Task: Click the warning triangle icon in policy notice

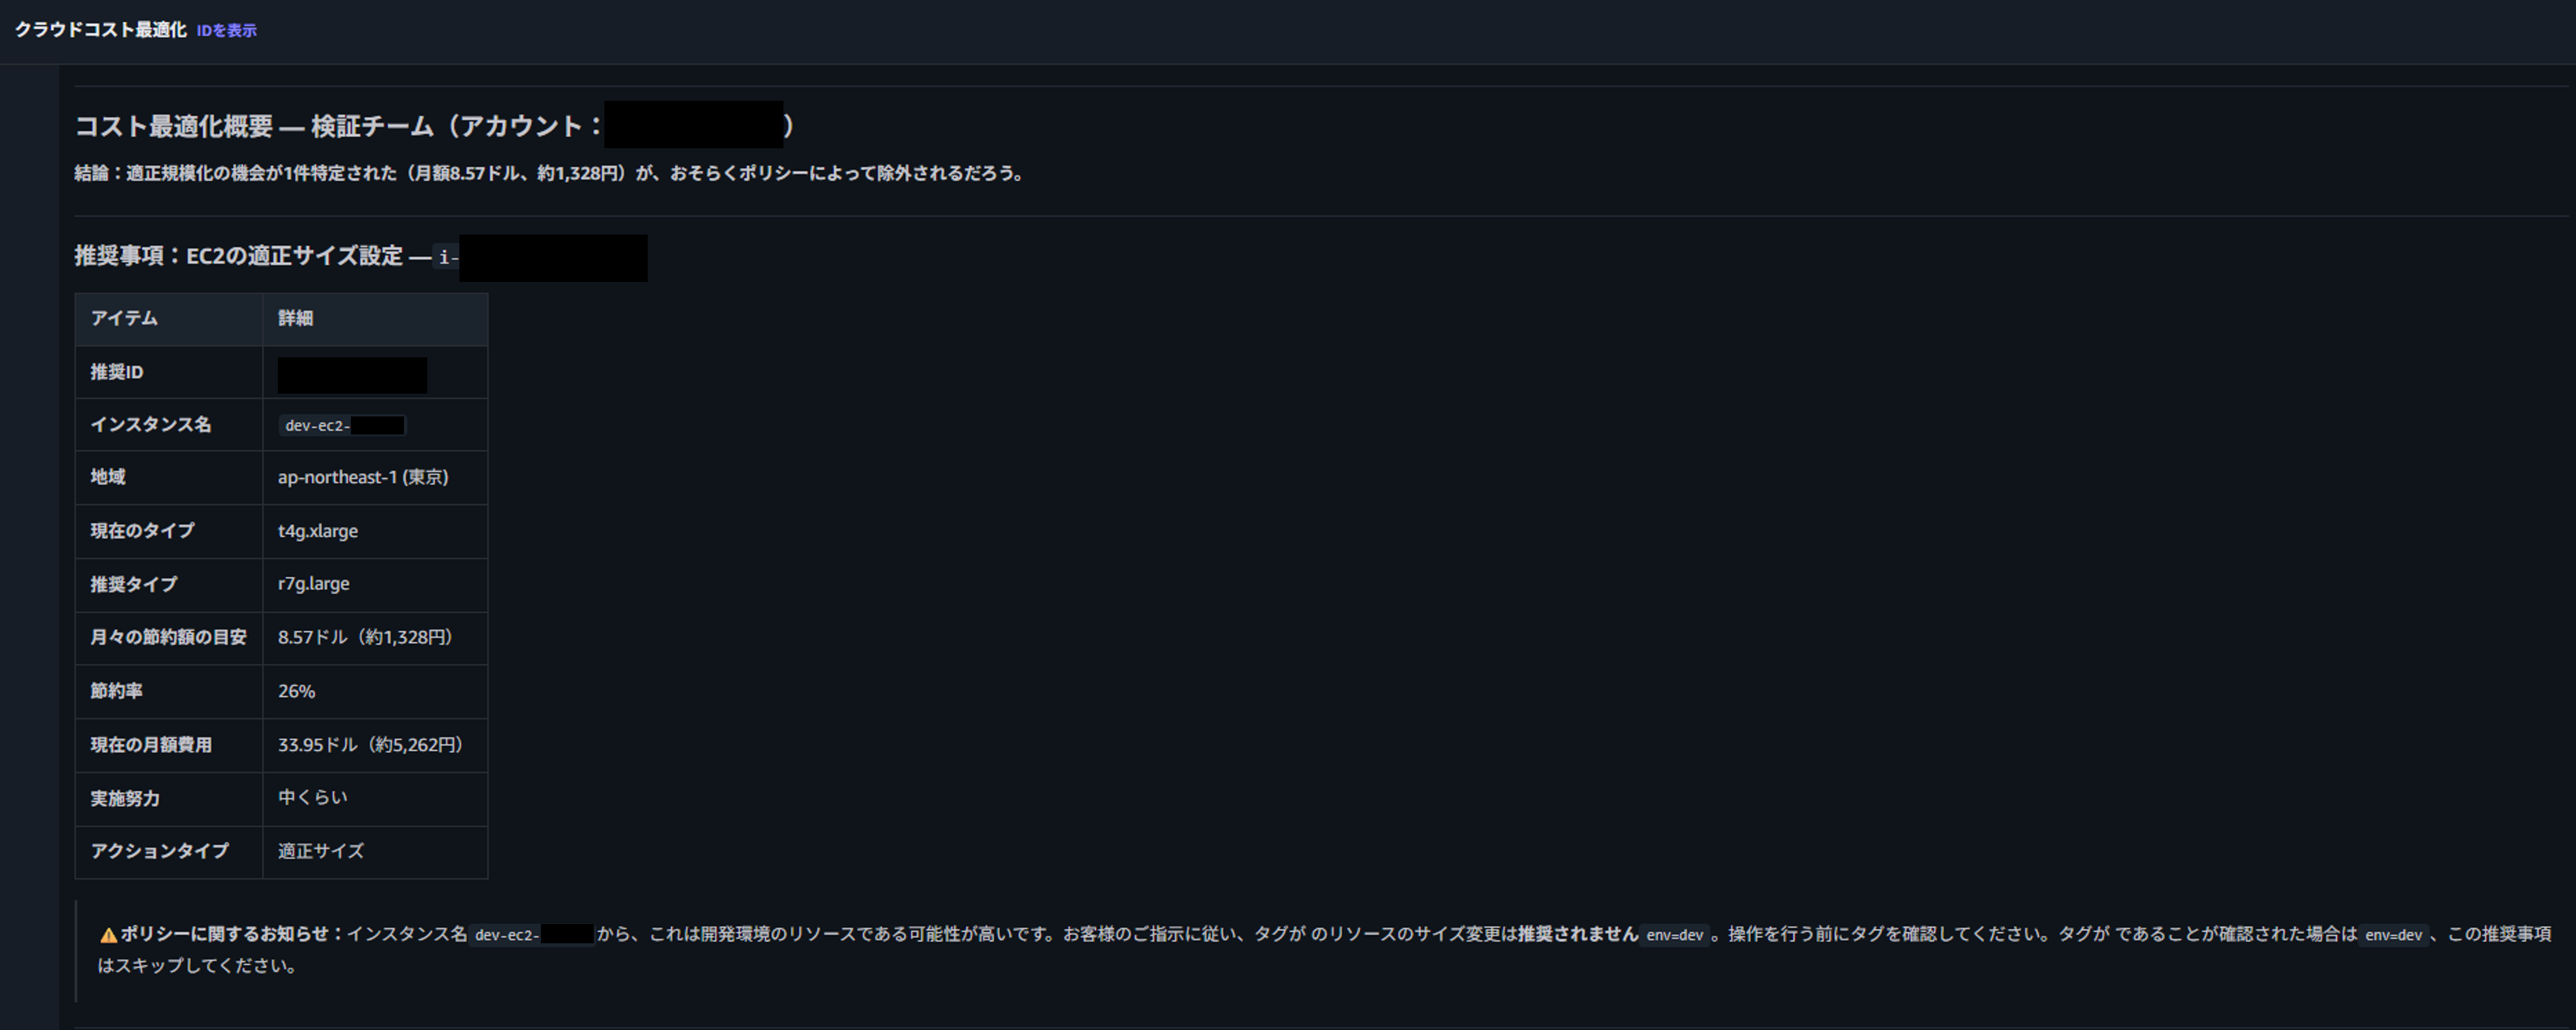Action: coord(108,935)
